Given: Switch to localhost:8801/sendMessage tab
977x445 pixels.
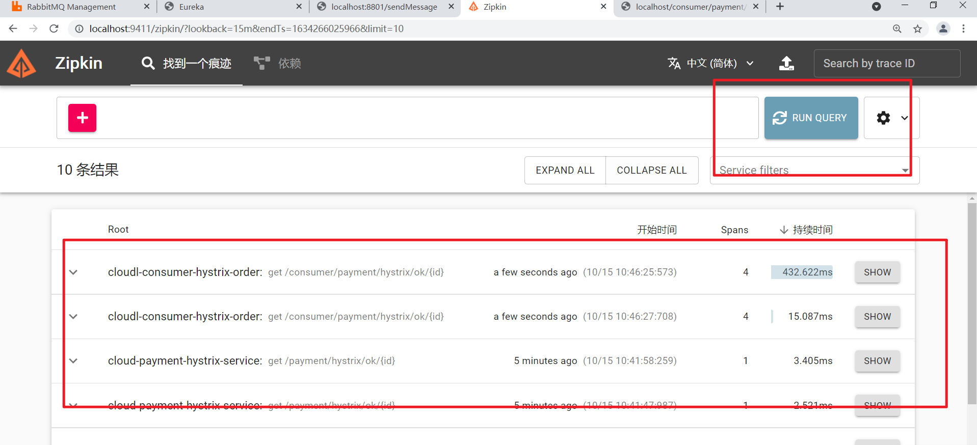Looking at the screenshot, I should click(x=384, y=7).
